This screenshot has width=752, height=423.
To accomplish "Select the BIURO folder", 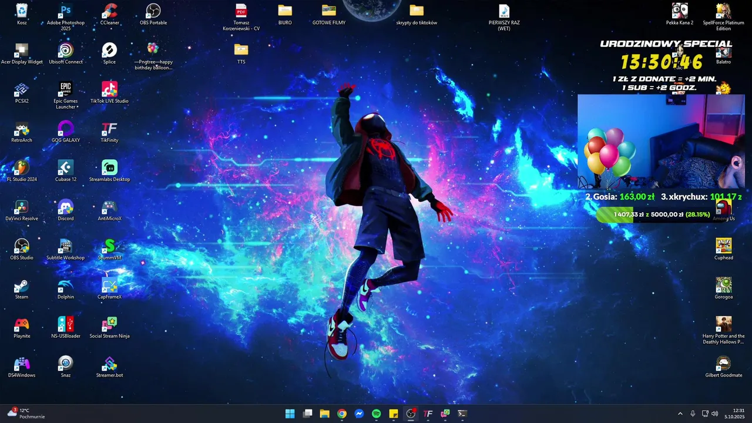I will click(x=285, y=15).
